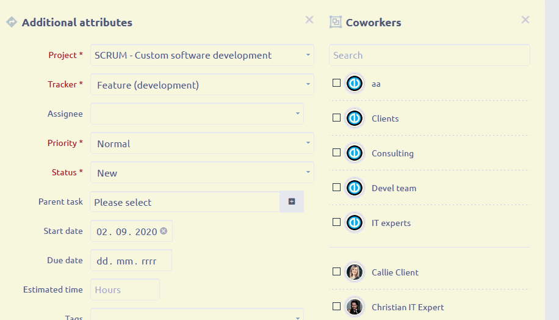Click the Coworkers search field
559x320 pixels.
tap(429, 55)
